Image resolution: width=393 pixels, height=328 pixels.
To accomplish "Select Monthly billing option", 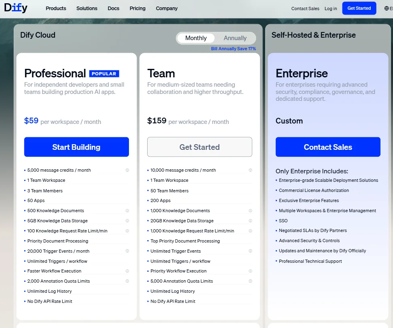I will tap(196, 38).
